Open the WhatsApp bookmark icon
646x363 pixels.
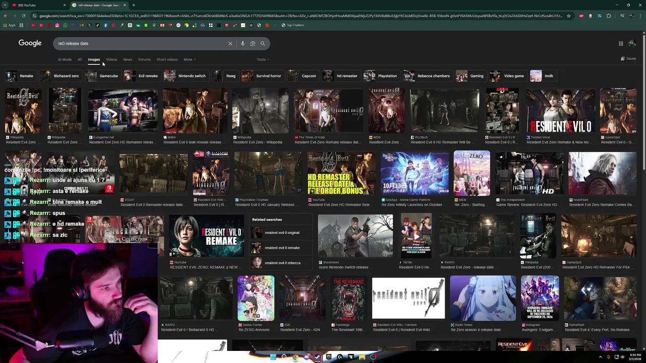[x=65, y=25]
